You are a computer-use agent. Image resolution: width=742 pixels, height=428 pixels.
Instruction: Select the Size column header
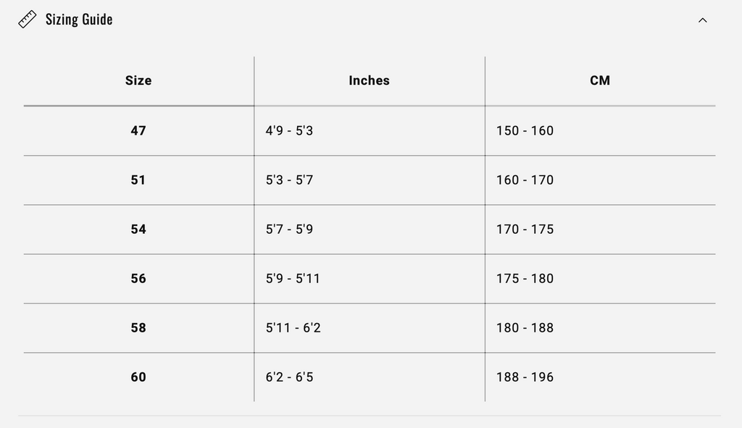coord(138,80)
